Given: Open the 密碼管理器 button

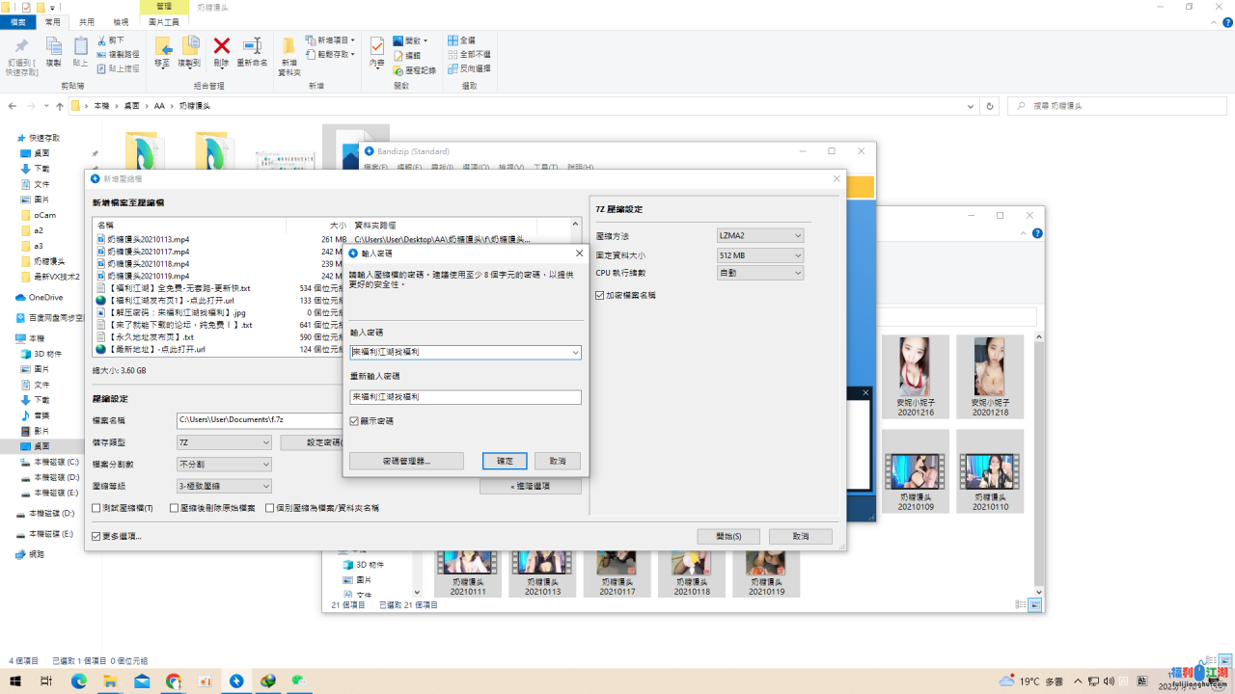Looking at the screenshot, I should click(x=406, y=461).
